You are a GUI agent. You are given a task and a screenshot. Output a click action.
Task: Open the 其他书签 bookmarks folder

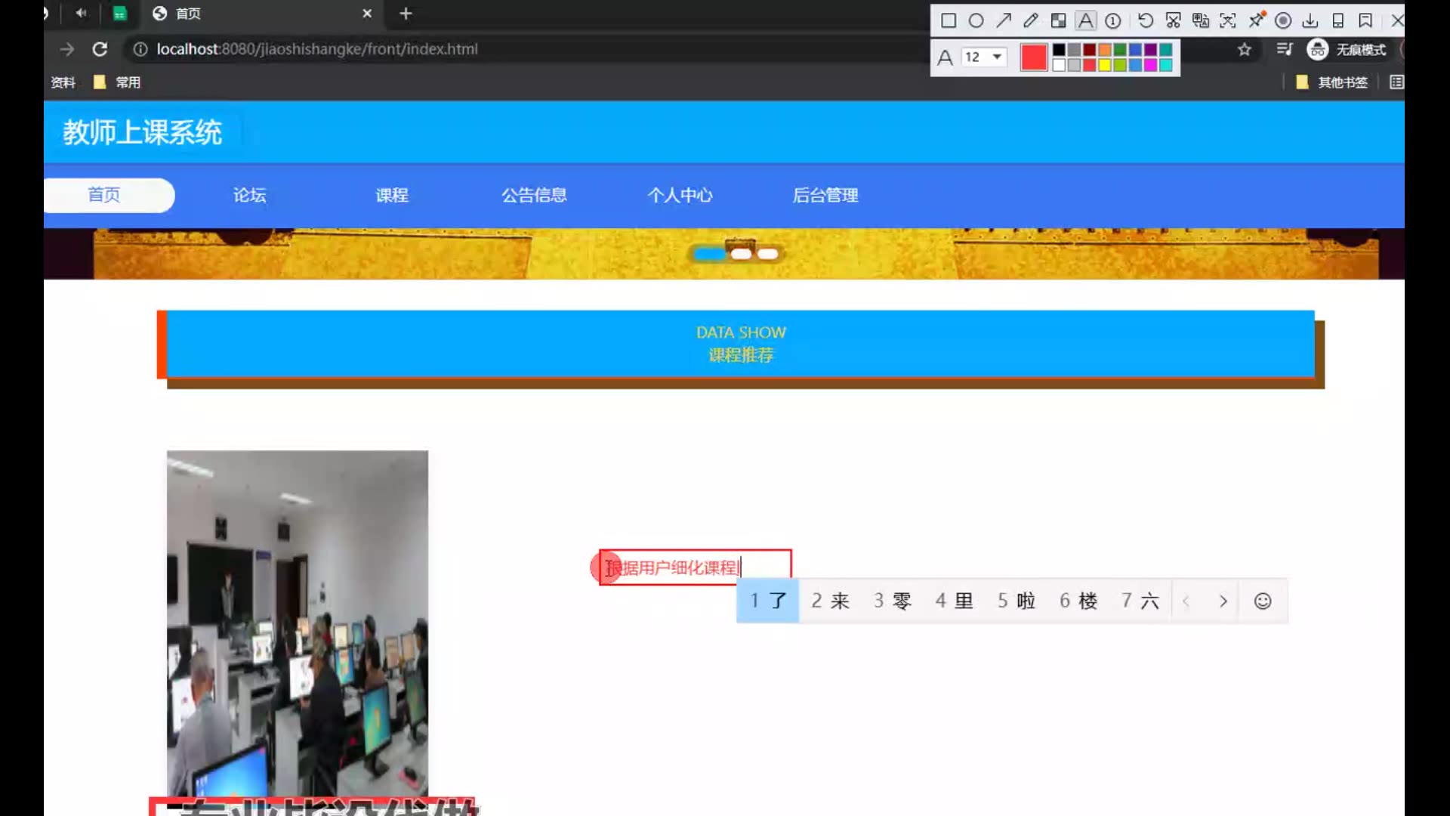point(1332,82)
